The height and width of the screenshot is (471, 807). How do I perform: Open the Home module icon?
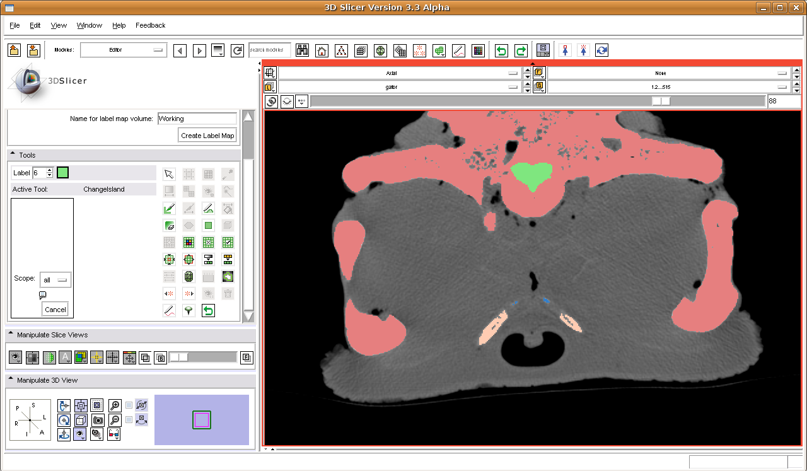point(322,50)
